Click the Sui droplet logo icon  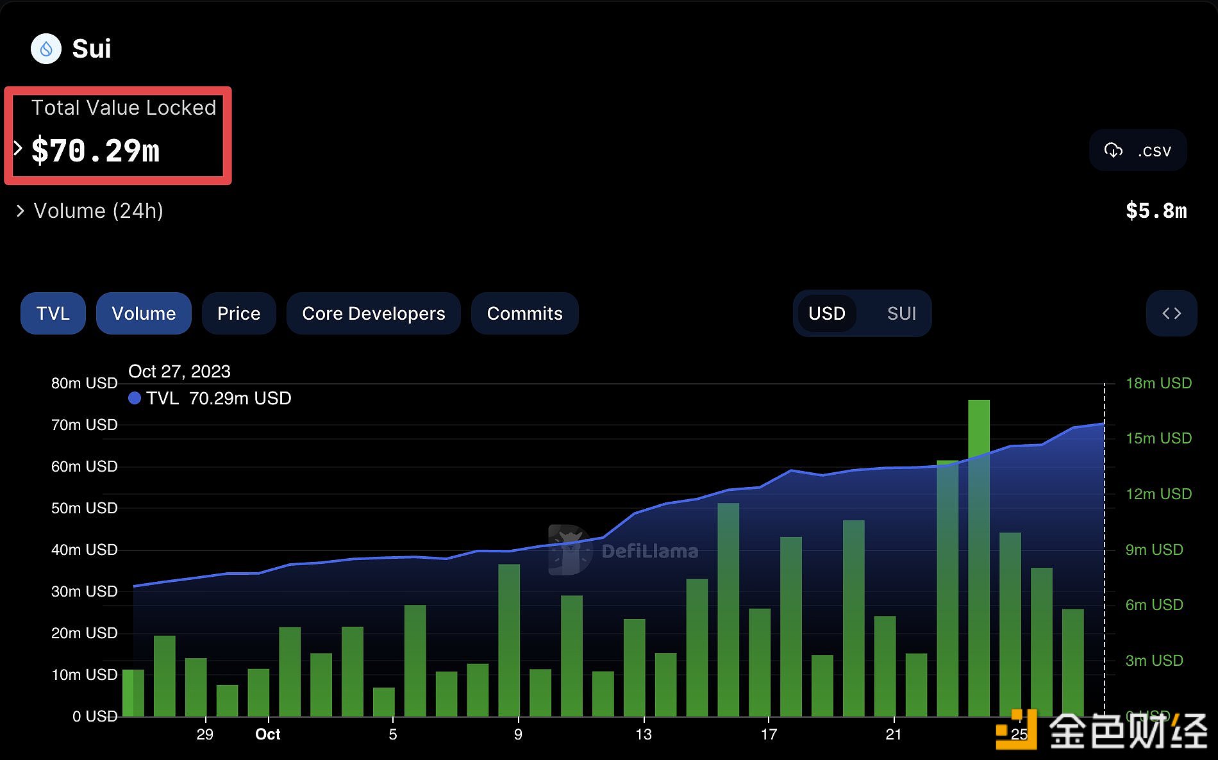46,49
